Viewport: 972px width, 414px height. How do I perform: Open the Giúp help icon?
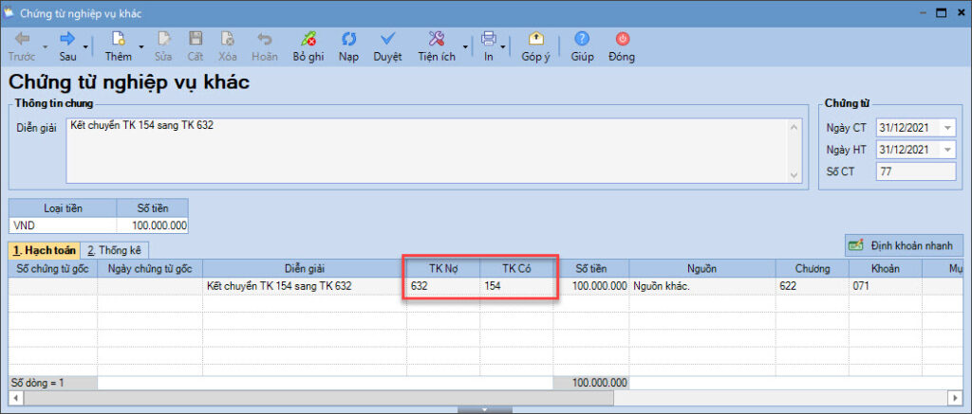pos(582,40)
